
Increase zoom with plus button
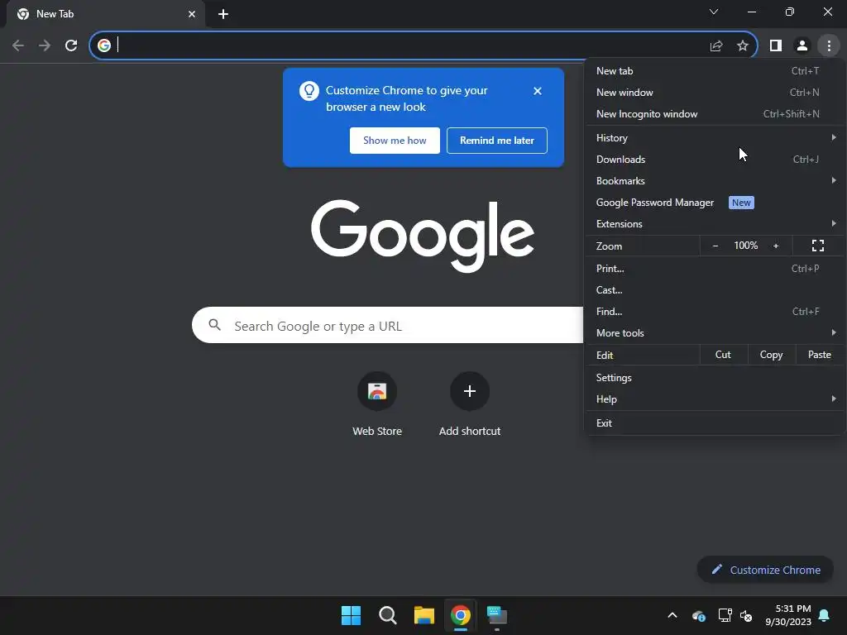(x=776, y=246)
